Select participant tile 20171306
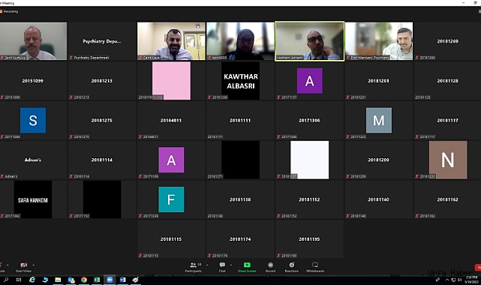The width and height of the screenshot is (481, 285). tap(309, 120)
